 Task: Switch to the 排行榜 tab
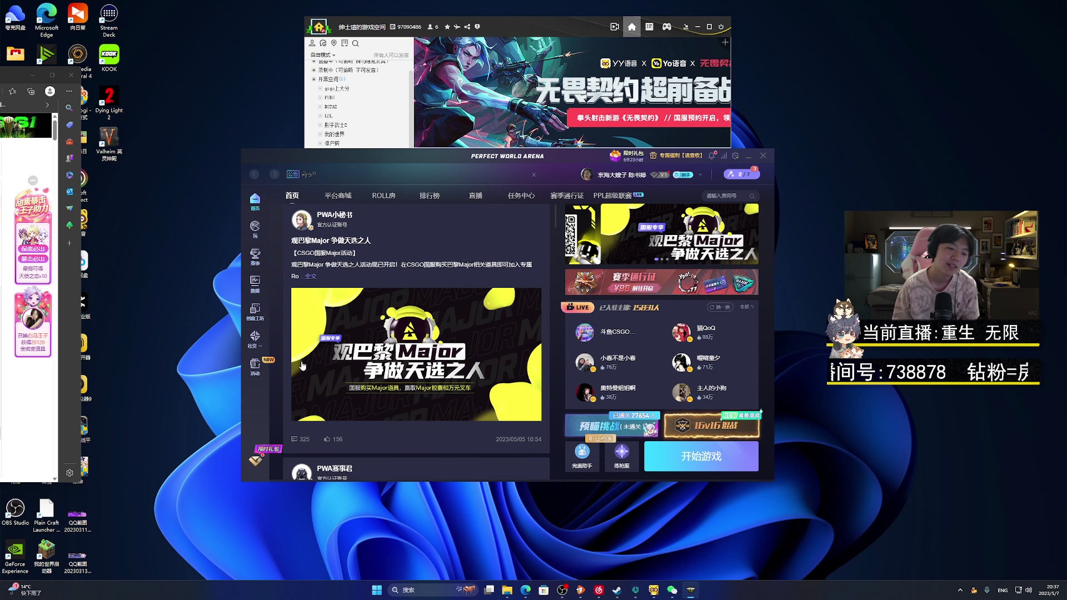tap(430, 196)
